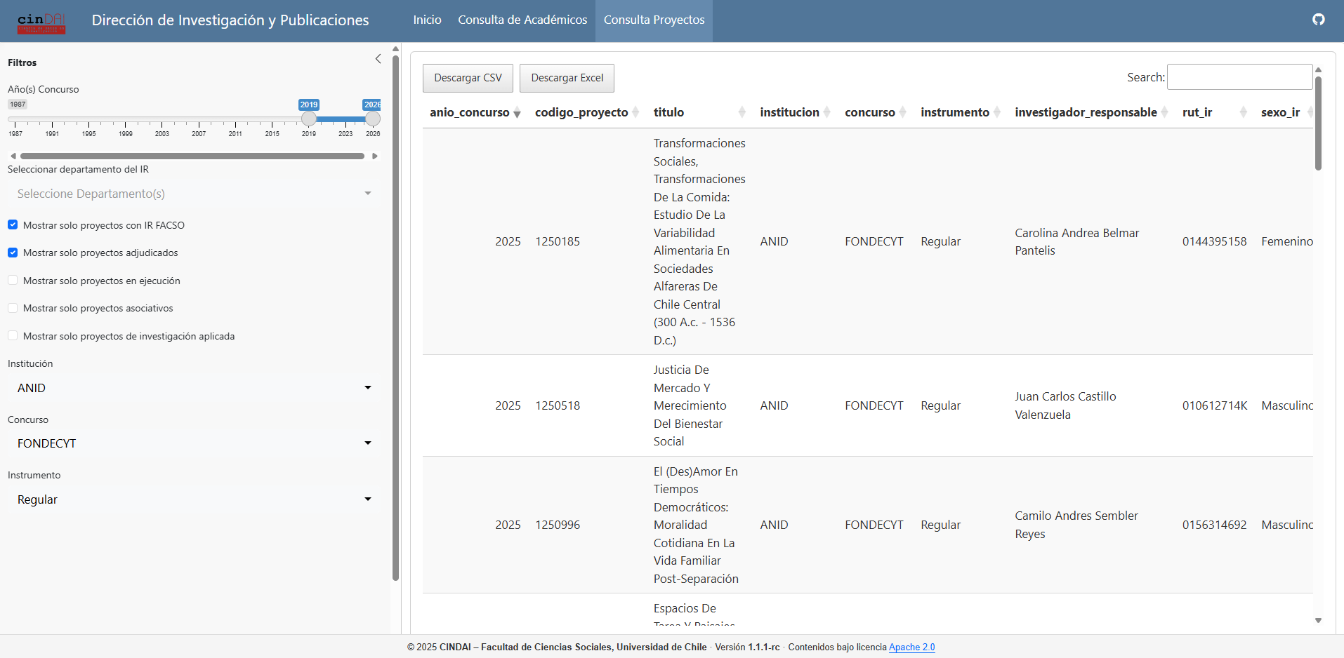Sort by anio_concurso column arrow
Image resolution: width=1344 pixels, height=658 pixels.
tap(517, 113)
